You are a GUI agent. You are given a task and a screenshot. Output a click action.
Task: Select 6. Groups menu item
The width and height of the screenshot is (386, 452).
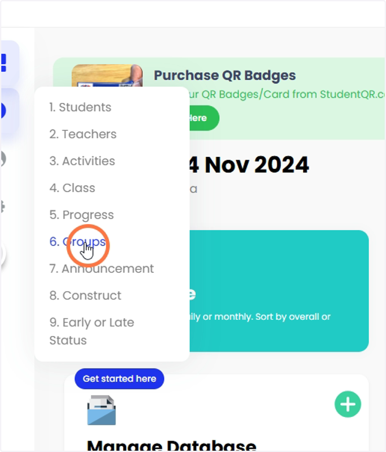78,241
